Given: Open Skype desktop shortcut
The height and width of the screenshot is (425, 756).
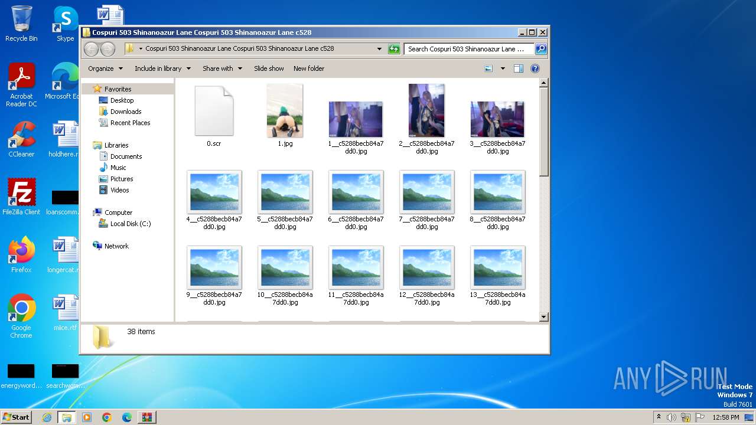Looking at the screenshot, I should [x=66, y=24].
